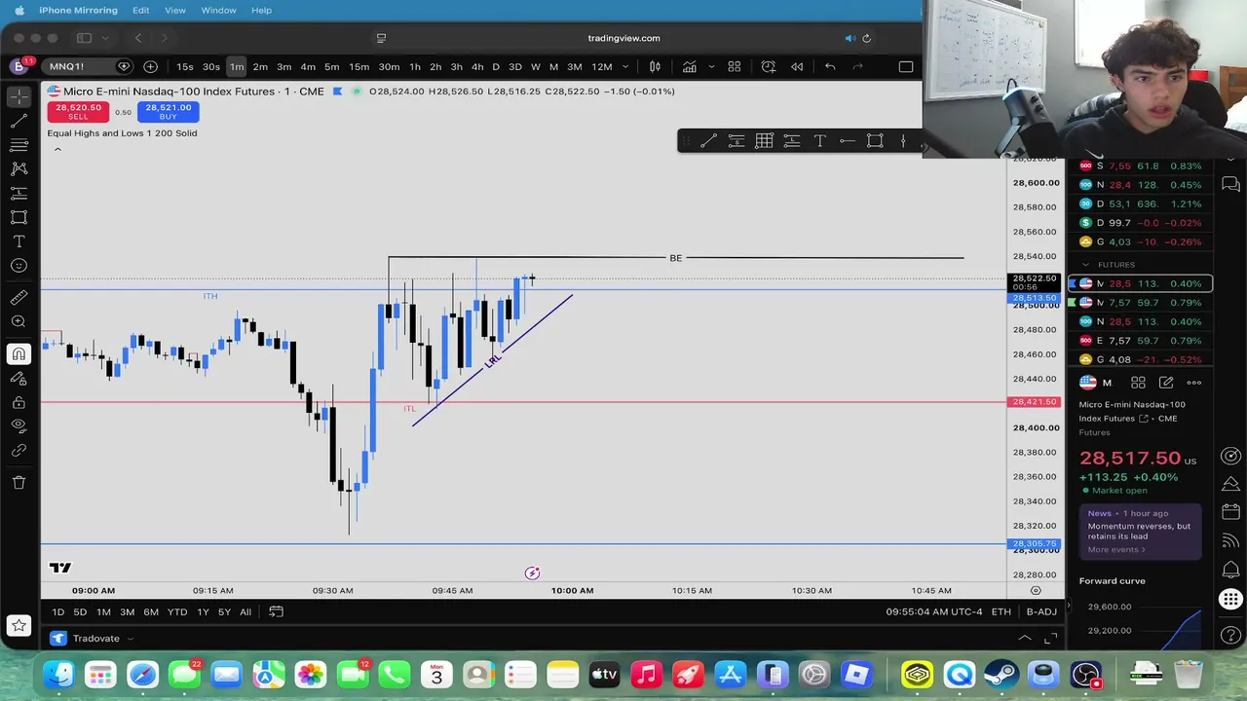Open the patterns drawing tools
The width and height of the screenshot is (1247, 701).
19,169
